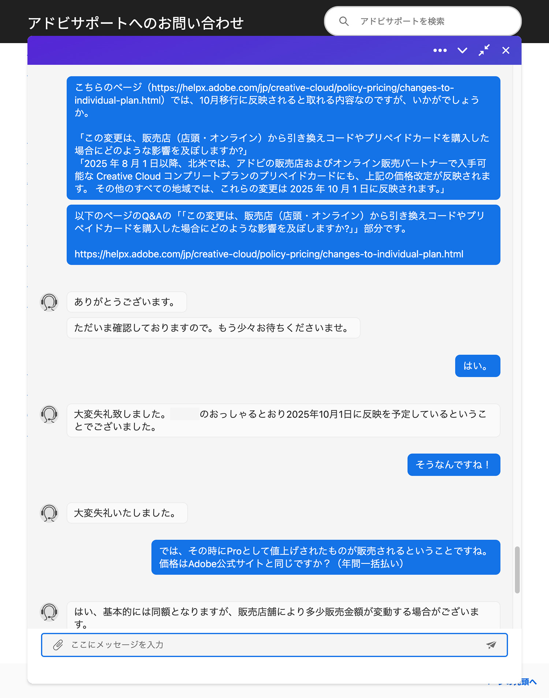Click the magnifier icon in search box

[344, 21]
